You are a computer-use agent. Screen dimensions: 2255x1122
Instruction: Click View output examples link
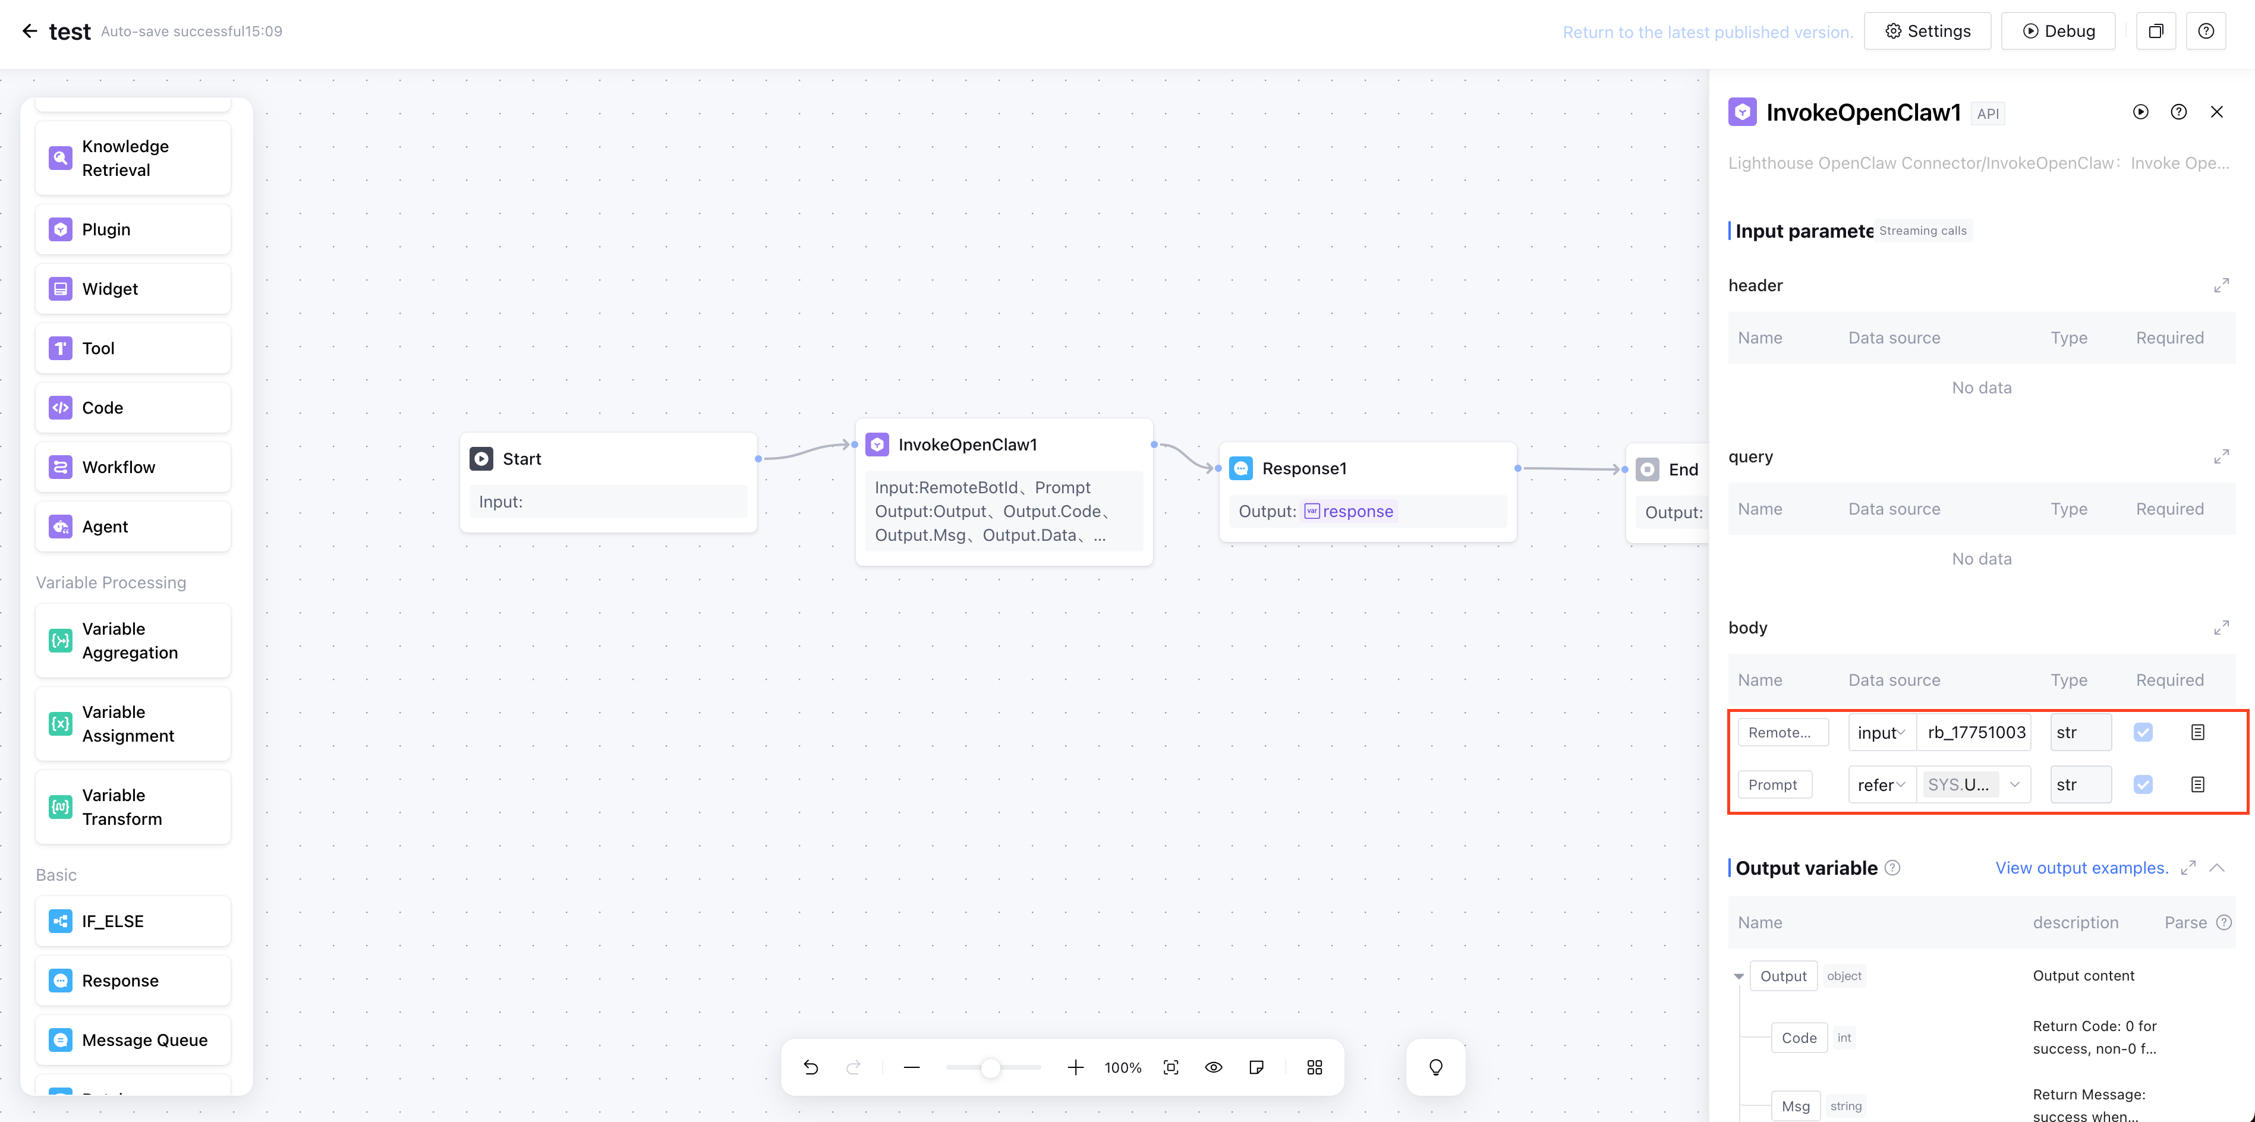2081,867
